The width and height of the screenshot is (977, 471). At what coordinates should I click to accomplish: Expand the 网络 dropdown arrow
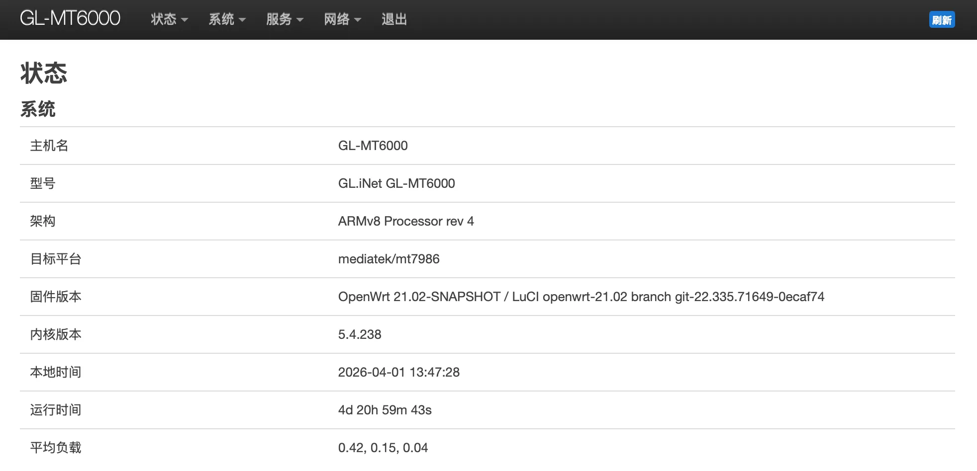[359, 20]
